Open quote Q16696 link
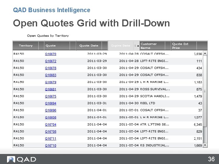 [x=50, y=110]
